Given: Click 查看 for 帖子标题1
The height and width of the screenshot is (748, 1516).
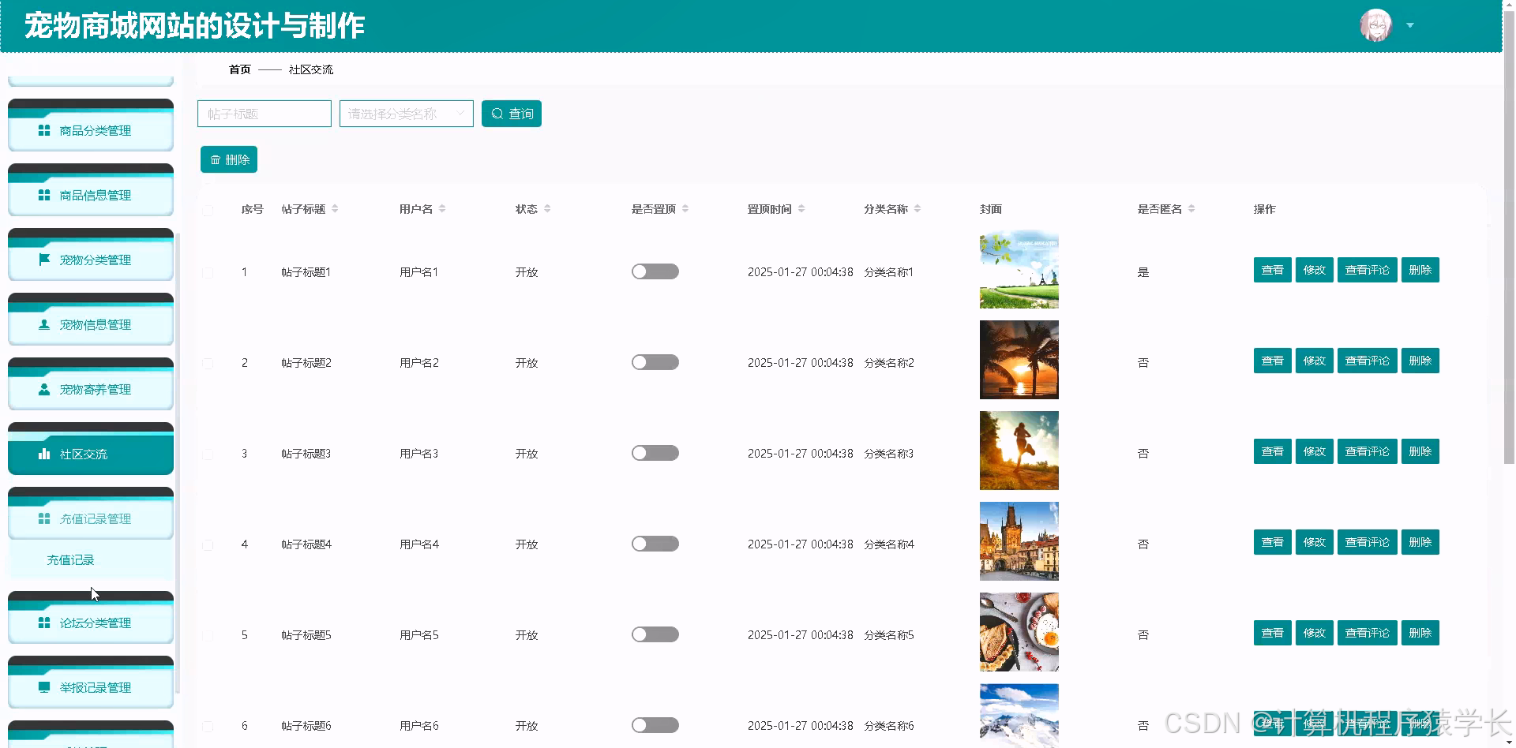Looking at the screenshot, I should 1273,270.
